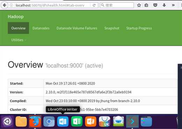Save page to Pocket icon

click(x=155, y=5)
